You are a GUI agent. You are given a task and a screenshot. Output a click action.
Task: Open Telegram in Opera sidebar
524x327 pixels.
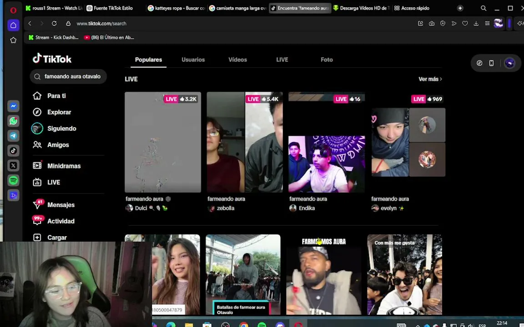(13, 136)
